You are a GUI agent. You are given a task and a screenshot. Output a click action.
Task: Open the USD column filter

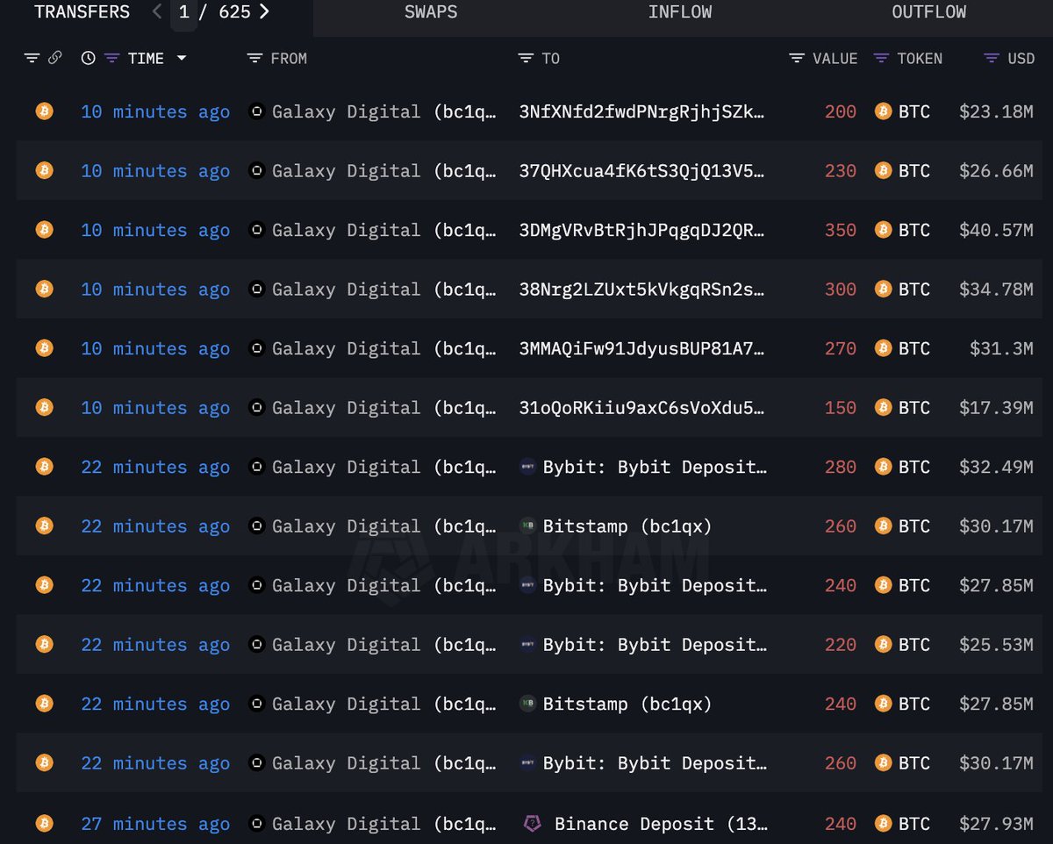click(992, 58)
